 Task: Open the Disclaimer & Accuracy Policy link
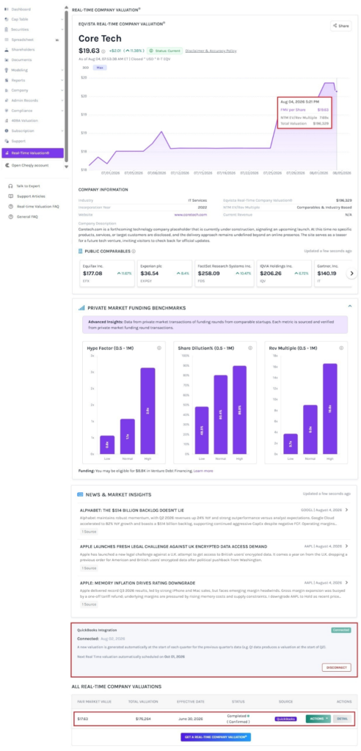coord(211,51)
